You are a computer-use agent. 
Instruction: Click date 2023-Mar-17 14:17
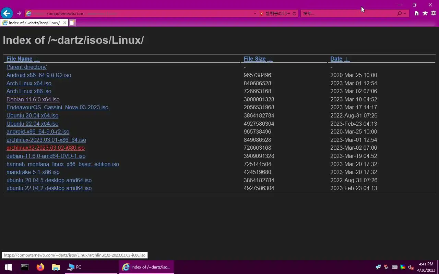click(354, 108)
